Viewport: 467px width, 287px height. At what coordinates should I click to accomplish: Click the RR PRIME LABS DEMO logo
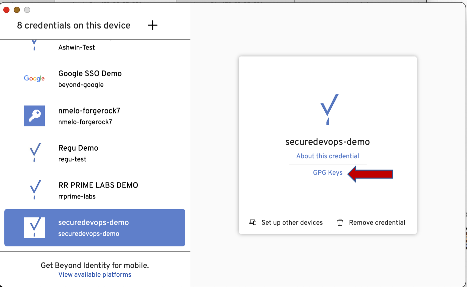tap(35, 190)
